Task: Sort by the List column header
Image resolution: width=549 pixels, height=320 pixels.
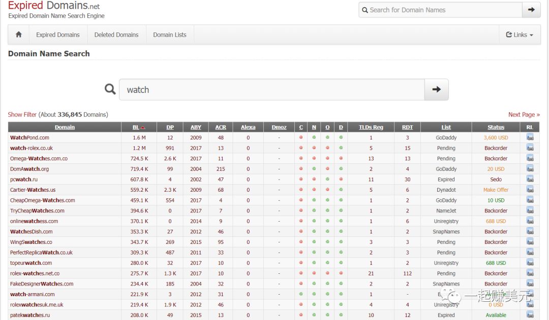Action: pyautogui.click(x=446, y=127)
